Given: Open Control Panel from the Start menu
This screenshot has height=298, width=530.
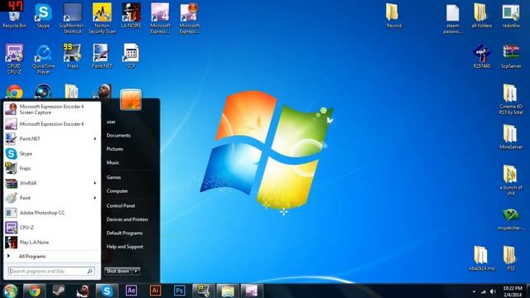Looking at the screenshot, I should pos(121,205).
